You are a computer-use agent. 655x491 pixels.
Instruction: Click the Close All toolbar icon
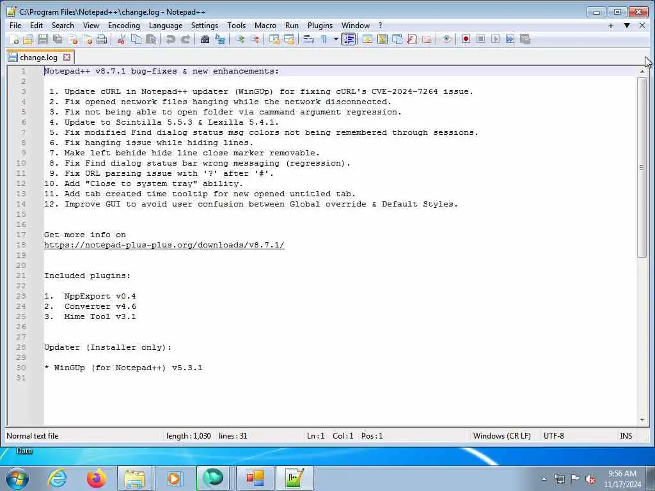pyautogui.click(x=87, y=39)
